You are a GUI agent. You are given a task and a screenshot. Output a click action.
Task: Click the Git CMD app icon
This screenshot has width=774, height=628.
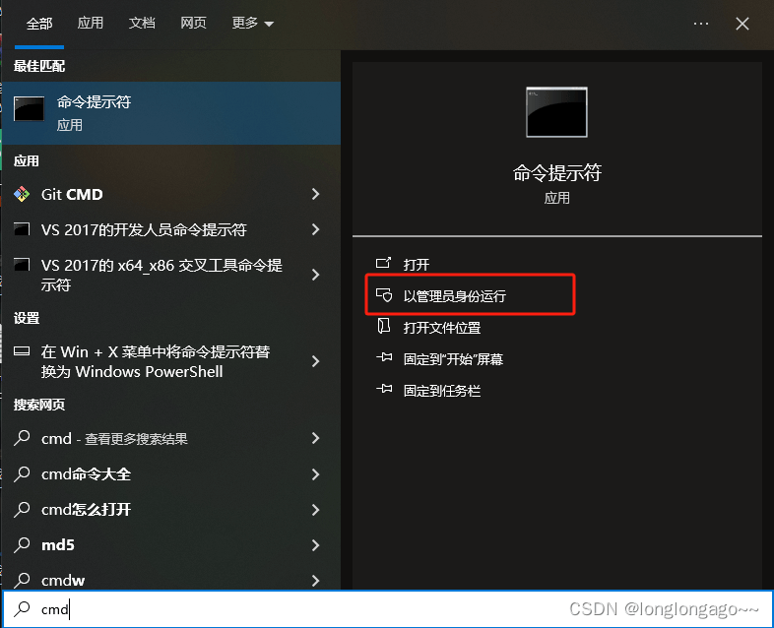22,194
